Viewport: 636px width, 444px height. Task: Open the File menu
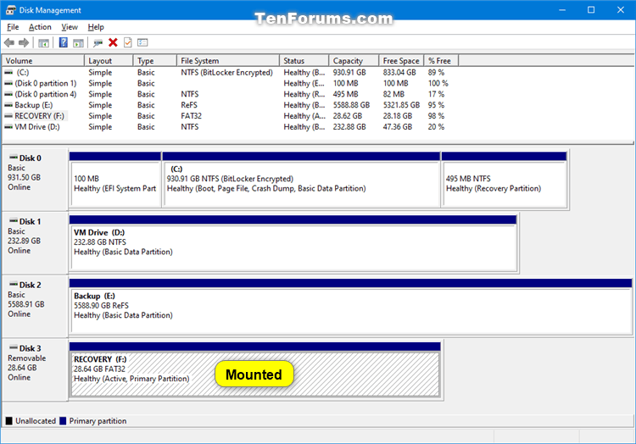point(13,27)
